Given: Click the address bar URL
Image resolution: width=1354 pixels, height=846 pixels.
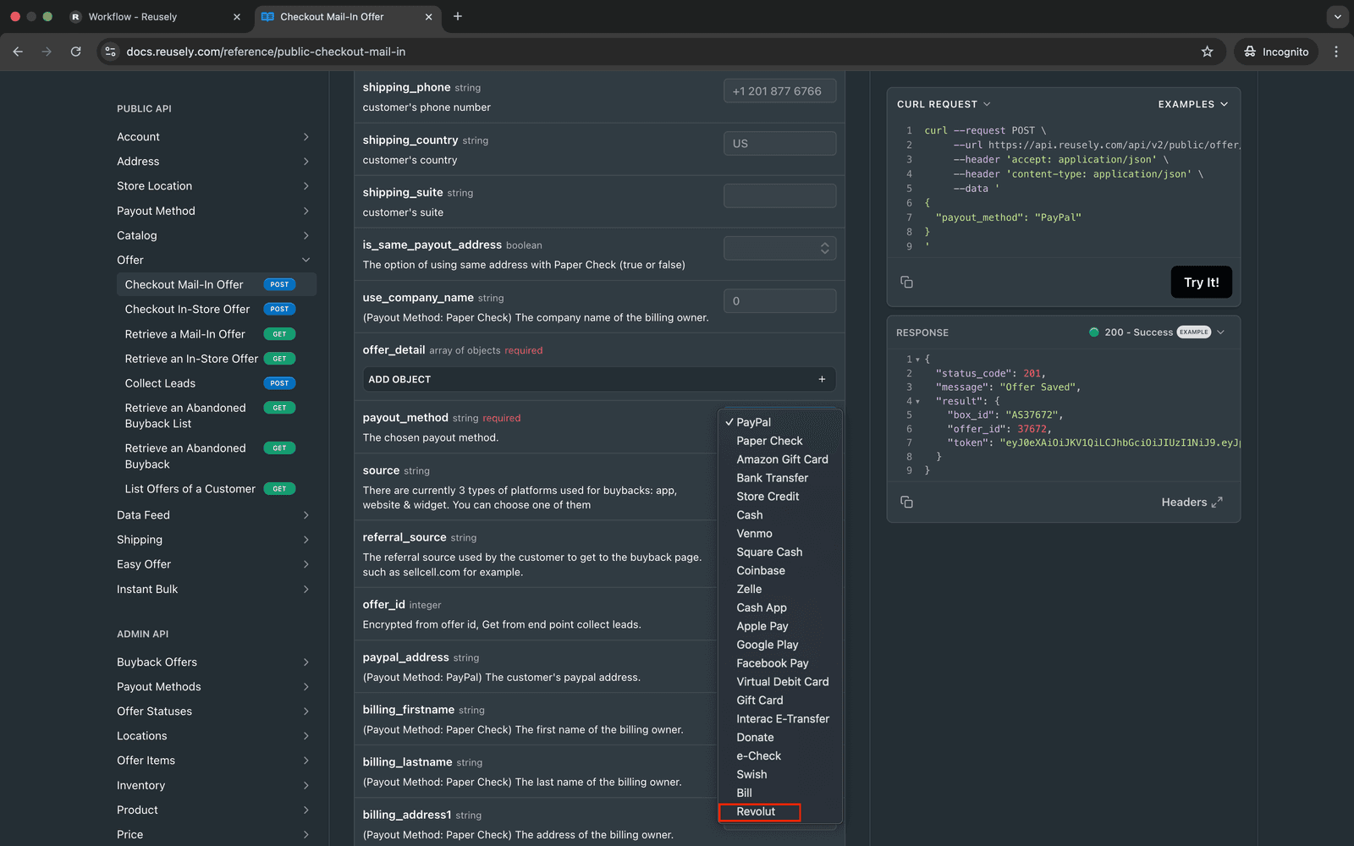Looking at the screenshot, I should point(266,52).
